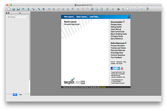Open Tecplot LinkedIn page icon
This screenshot has height=111, width=167.
click(x=119, y=68)
